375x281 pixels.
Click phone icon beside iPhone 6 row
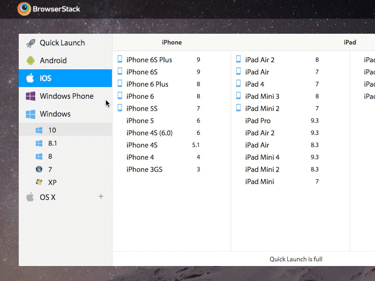[120, 96]
